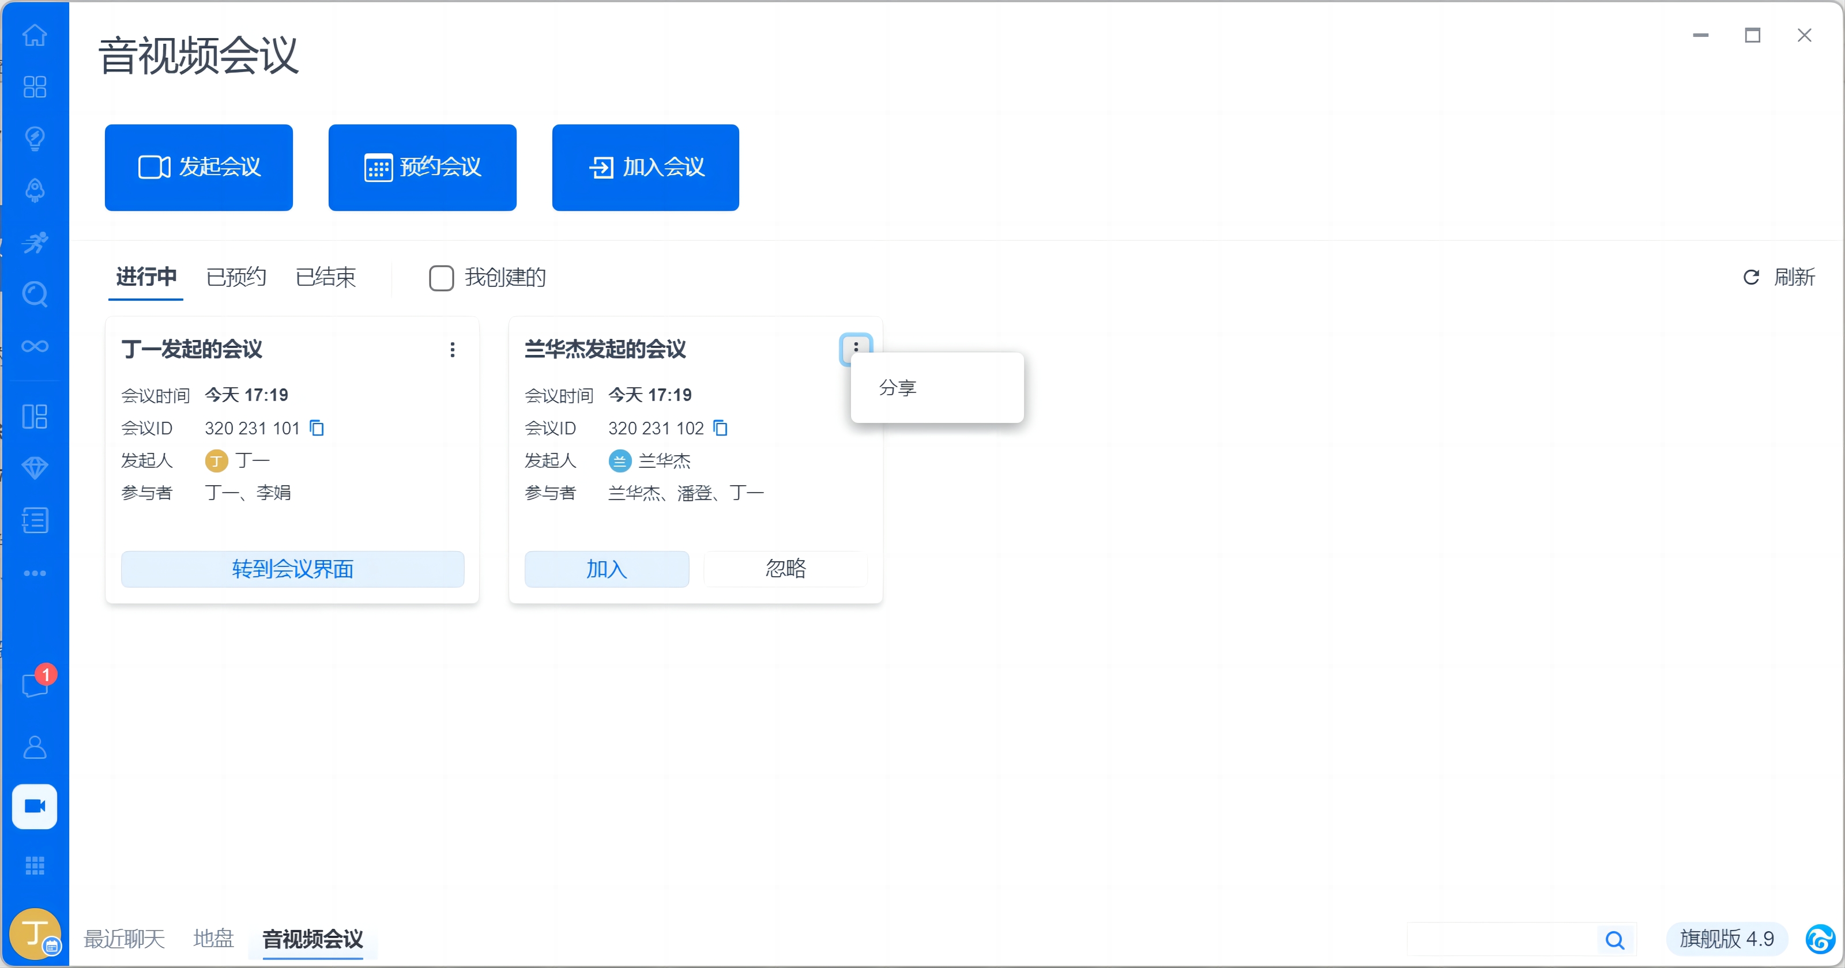Image resolution: width=1845 pixels, height=968 pixels.
Task: Click 加入 on 兰华杰's meeting
Action: 606,569
